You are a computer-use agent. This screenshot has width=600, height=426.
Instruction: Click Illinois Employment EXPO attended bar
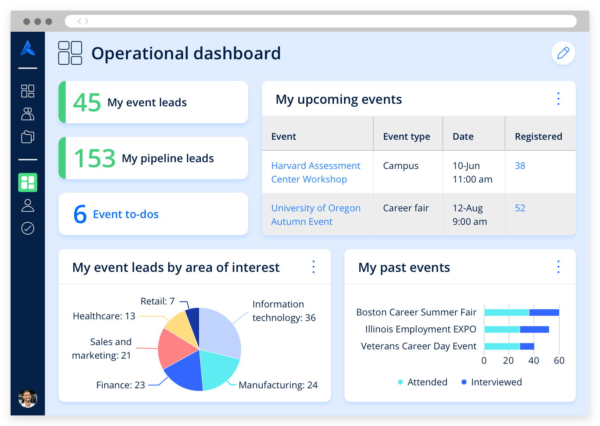coord(502,329)
